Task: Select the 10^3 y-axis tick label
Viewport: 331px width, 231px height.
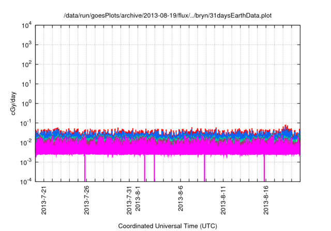Action: (26, 45)
